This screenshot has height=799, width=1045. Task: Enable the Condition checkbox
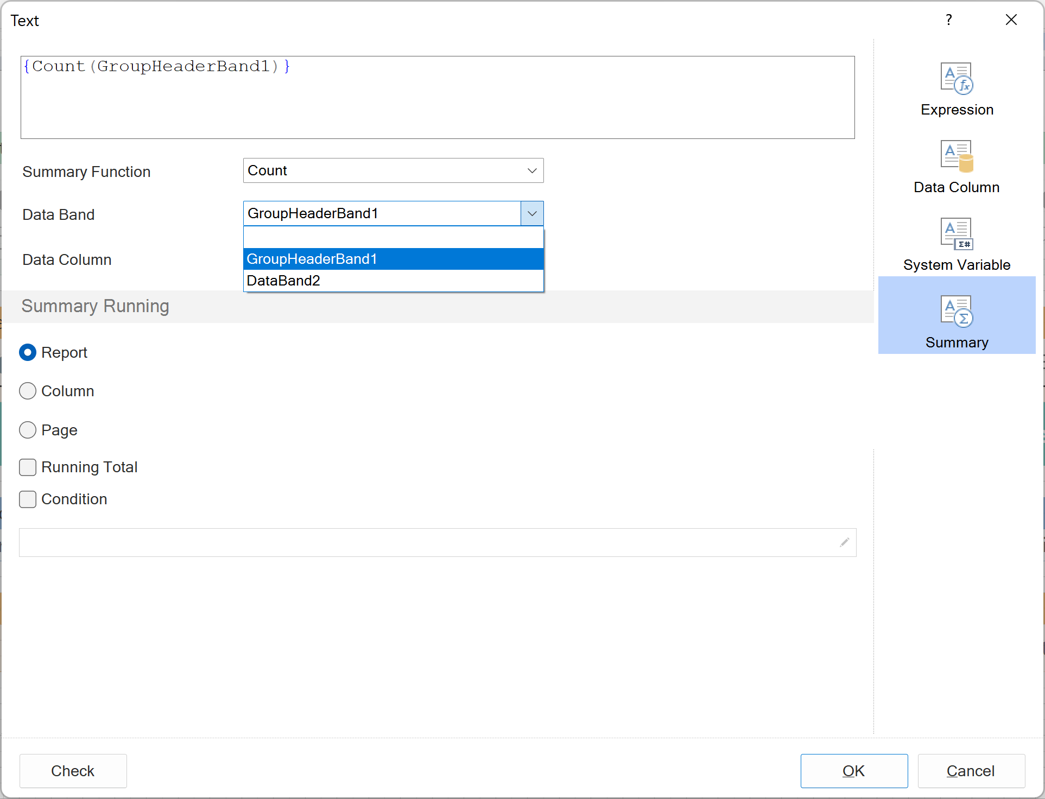click(28, 499)
